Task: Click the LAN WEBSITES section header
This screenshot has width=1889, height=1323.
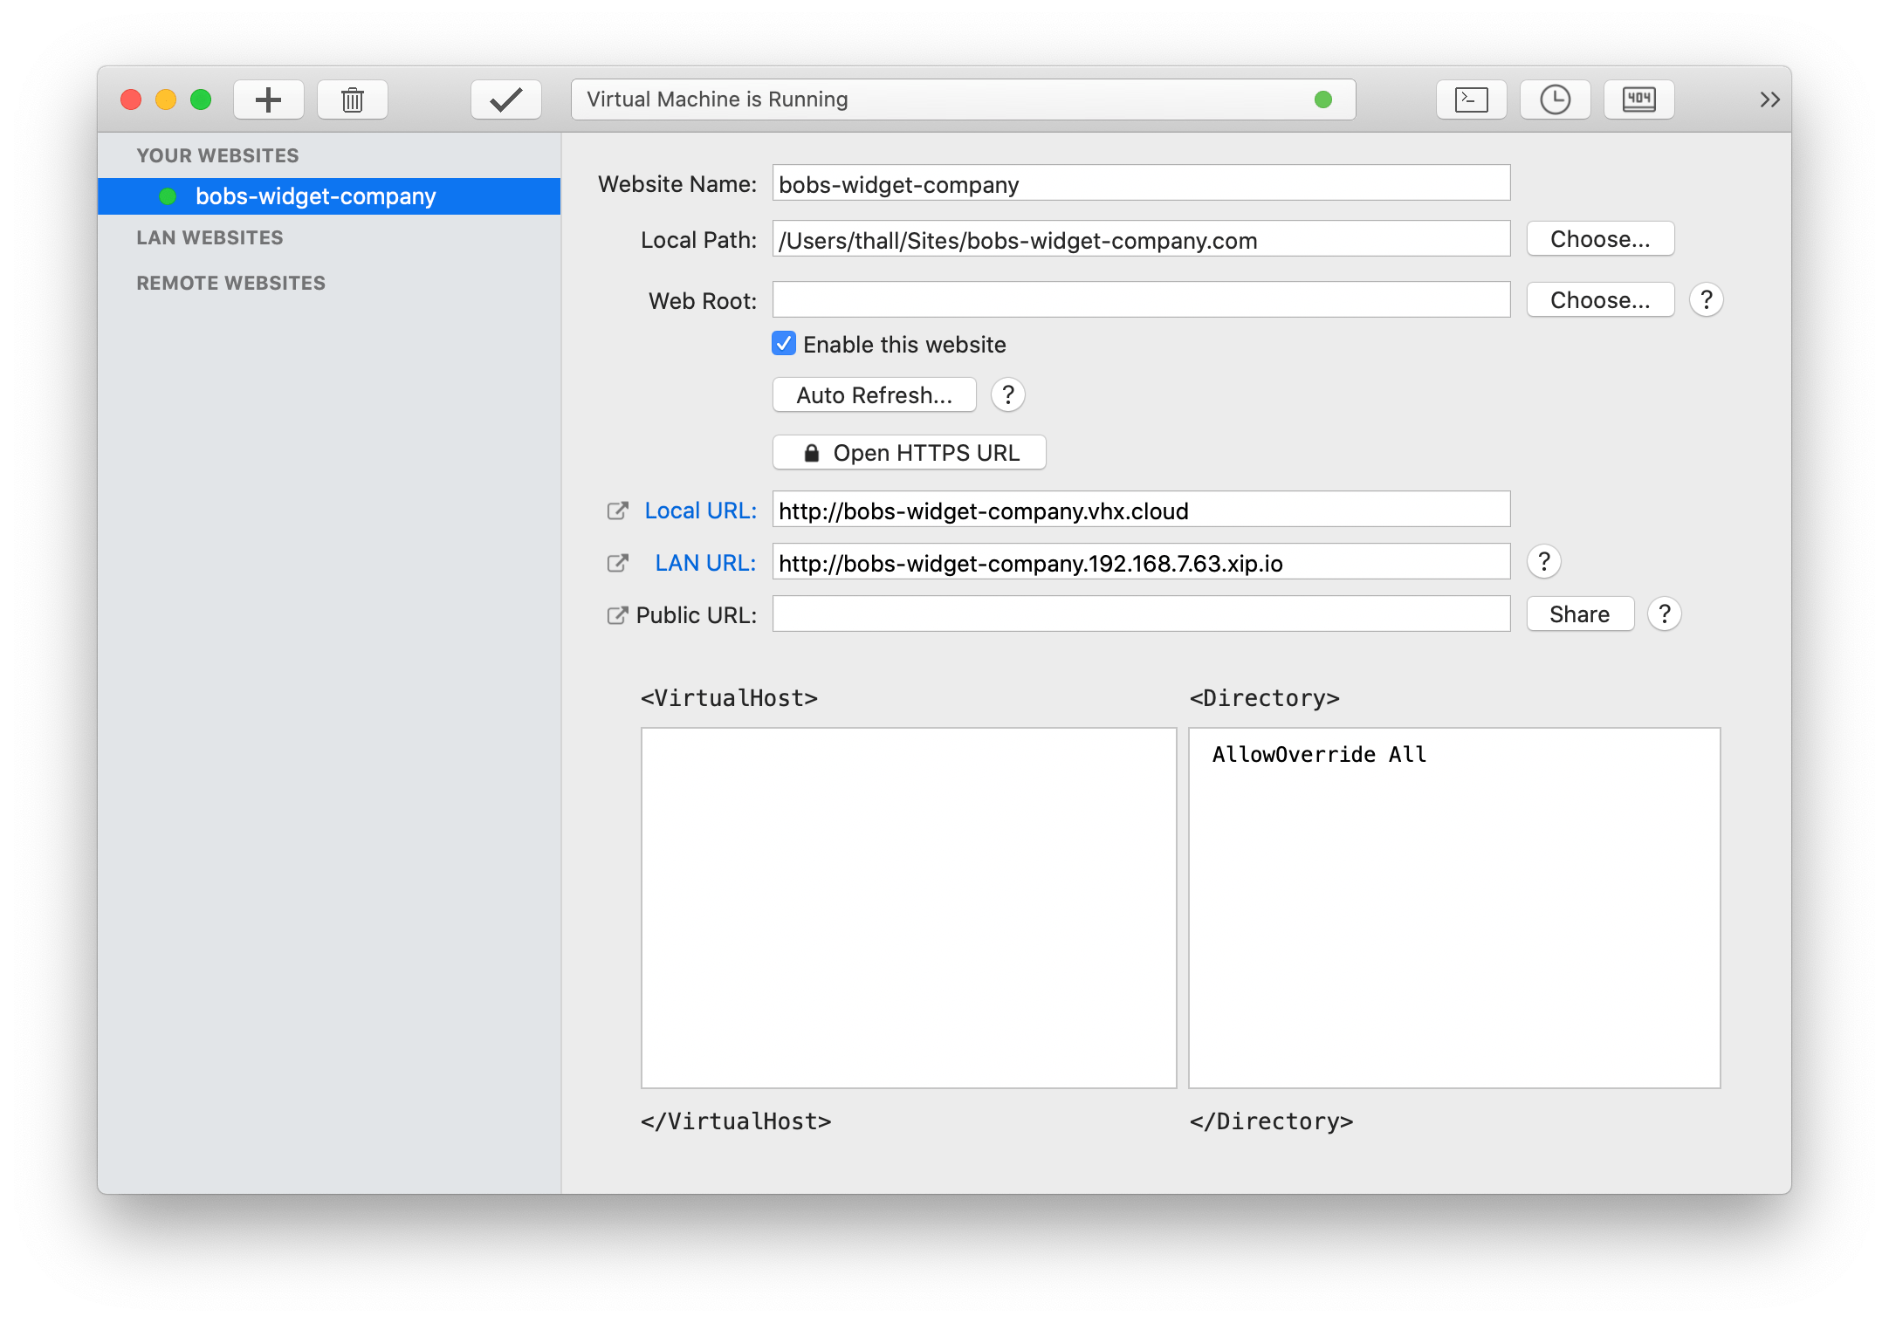Action: point(210,237)
